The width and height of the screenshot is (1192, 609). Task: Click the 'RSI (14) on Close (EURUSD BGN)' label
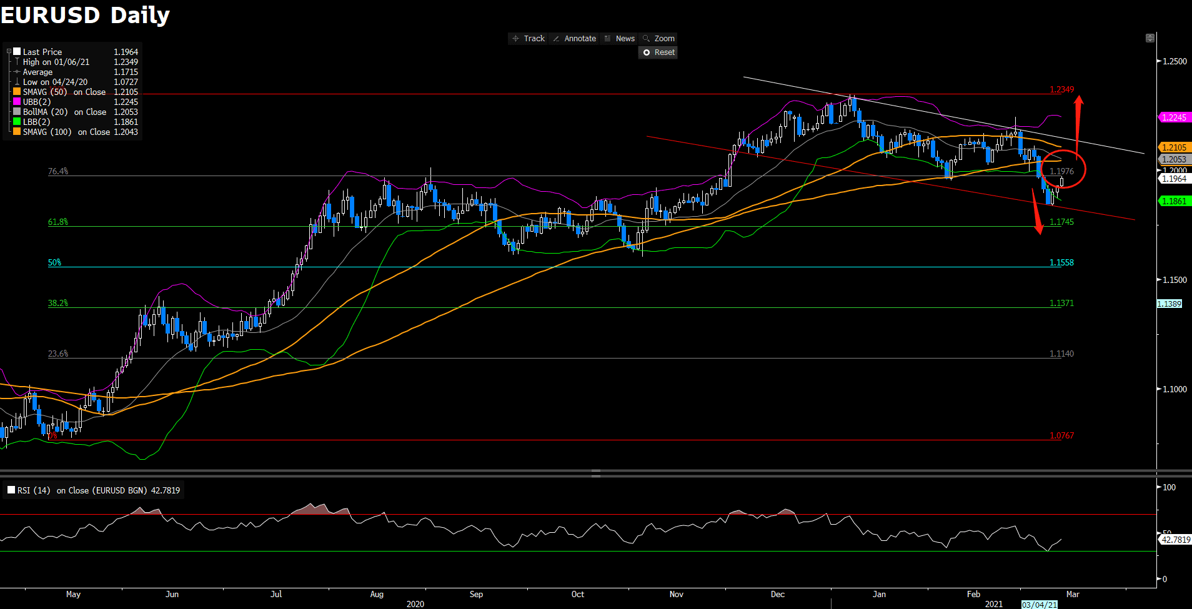tap(82, 490)
